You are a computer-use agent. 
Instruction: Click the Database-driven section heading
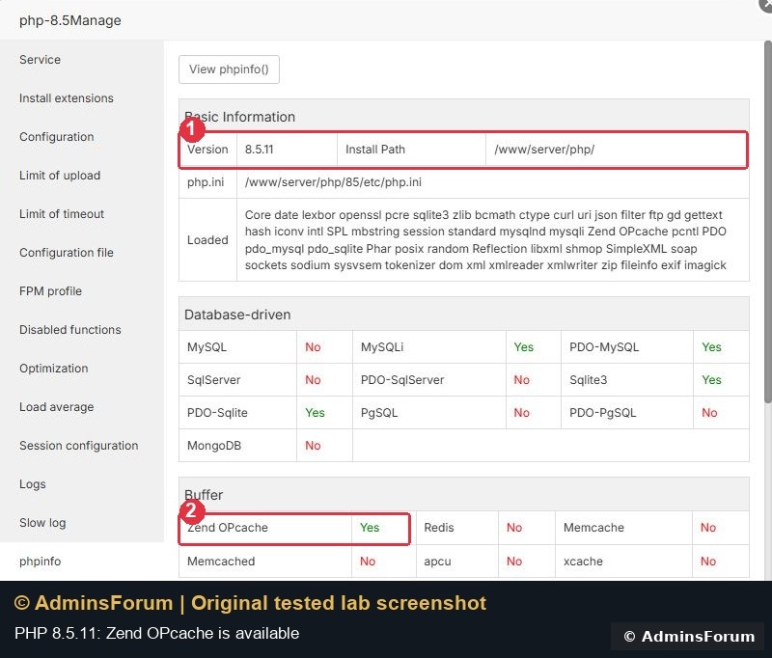click(237, 315)
